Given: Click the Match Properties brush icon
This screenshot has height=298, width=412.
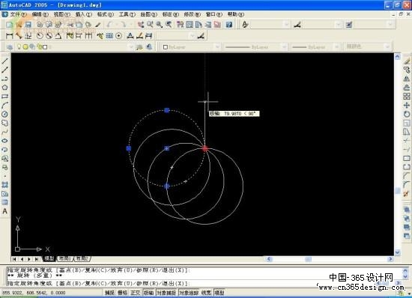Looking at the screenshot, I should (x=98, y=25).
